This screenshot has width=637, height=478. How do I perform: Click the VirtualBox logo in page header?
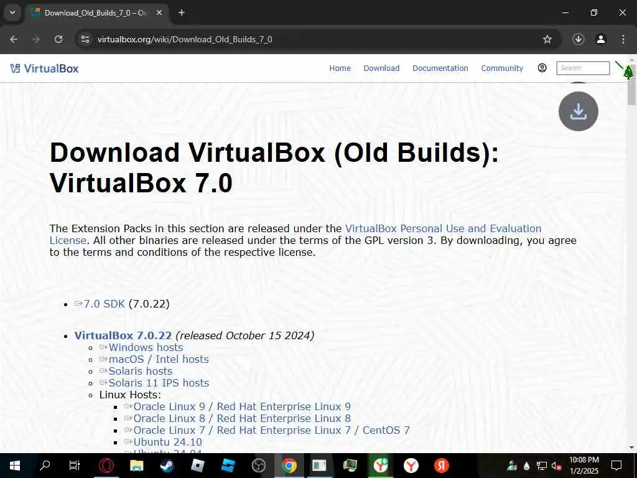pos(44,68)
